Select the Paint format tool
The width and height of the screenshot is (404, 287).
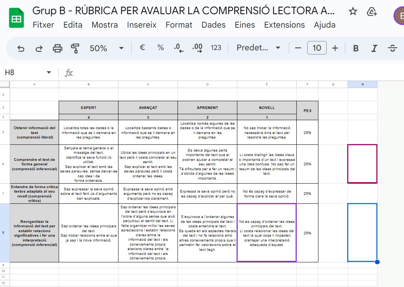point(75,48)
